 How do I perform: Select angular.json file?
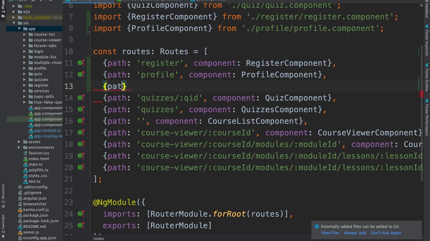pos(35,198)
